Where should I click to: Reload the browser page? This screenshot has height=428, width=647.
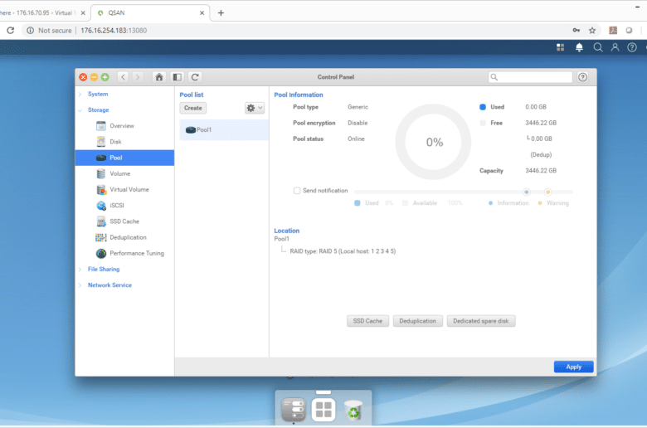10,31
